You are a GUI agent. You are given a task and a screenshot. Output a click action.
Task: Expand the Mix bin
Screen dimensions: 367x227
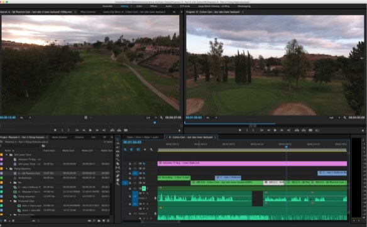click(11, 182)
